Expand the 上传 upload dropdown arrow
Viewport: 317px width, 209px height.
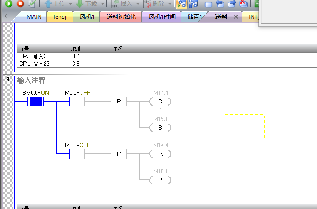click(x=71, y=4)
